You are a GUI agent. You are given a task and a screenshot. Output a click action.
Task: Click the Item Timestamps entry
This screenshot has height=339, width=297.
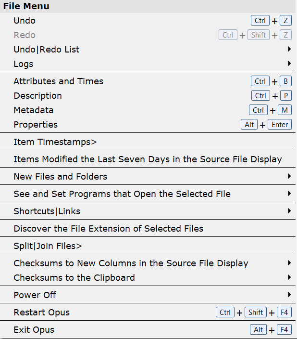coord(55,142)
